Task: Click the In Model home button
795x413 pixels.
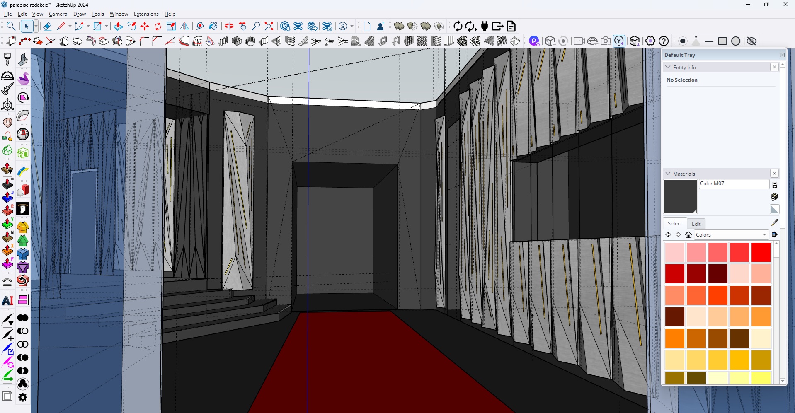Action: click(x=688, y=235)
